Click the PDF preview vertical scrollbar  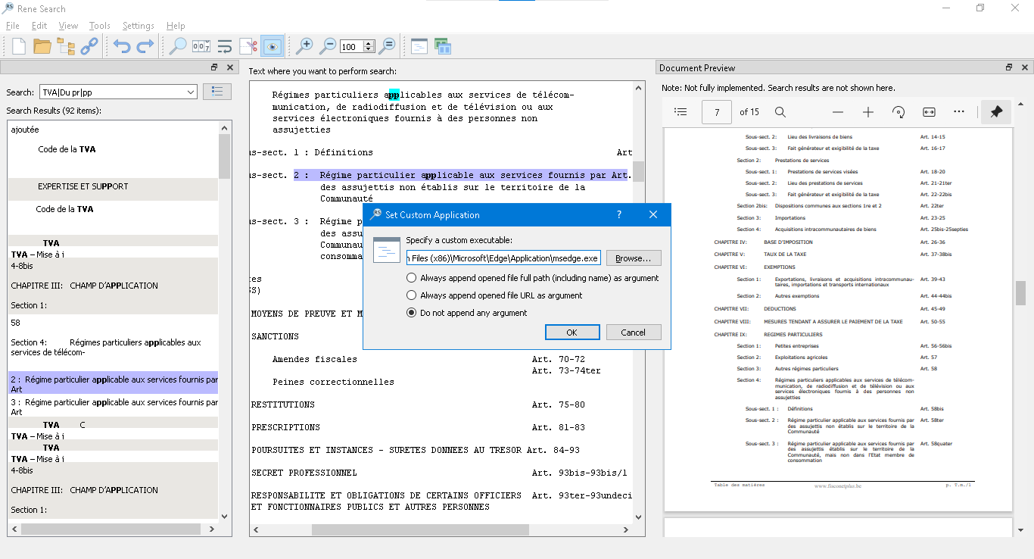1020,292
